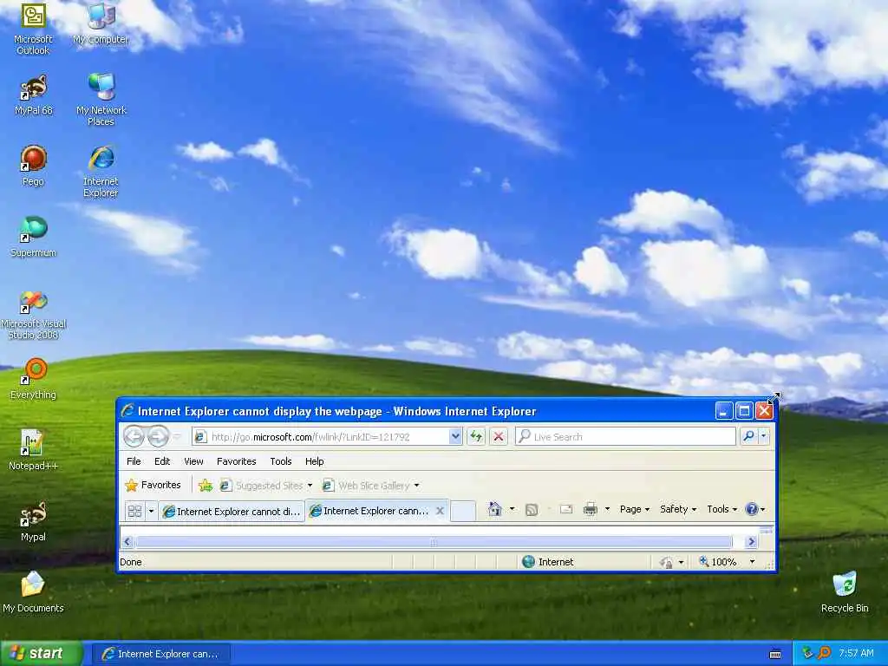Open the command bar Tools dropdown
This screenshot has width=888, height=666.
click(722, 509)
